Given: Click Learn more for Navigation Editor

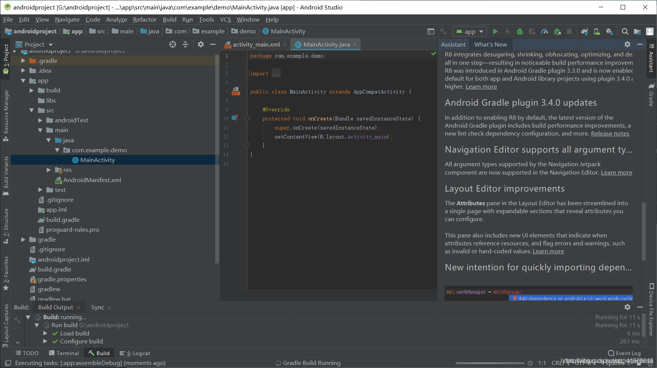Looking at the screenshot, I should point(616,172).
